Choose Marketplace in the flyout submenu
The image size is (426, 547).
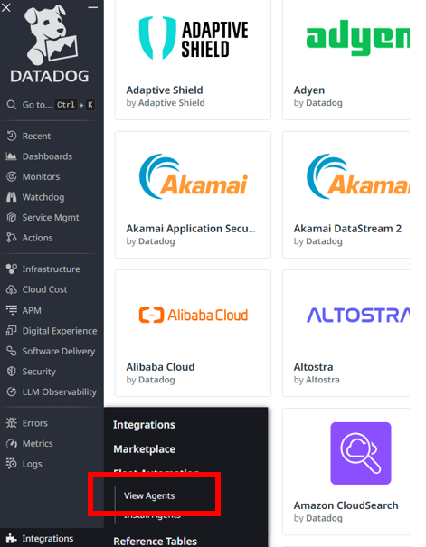pos(144,449)
